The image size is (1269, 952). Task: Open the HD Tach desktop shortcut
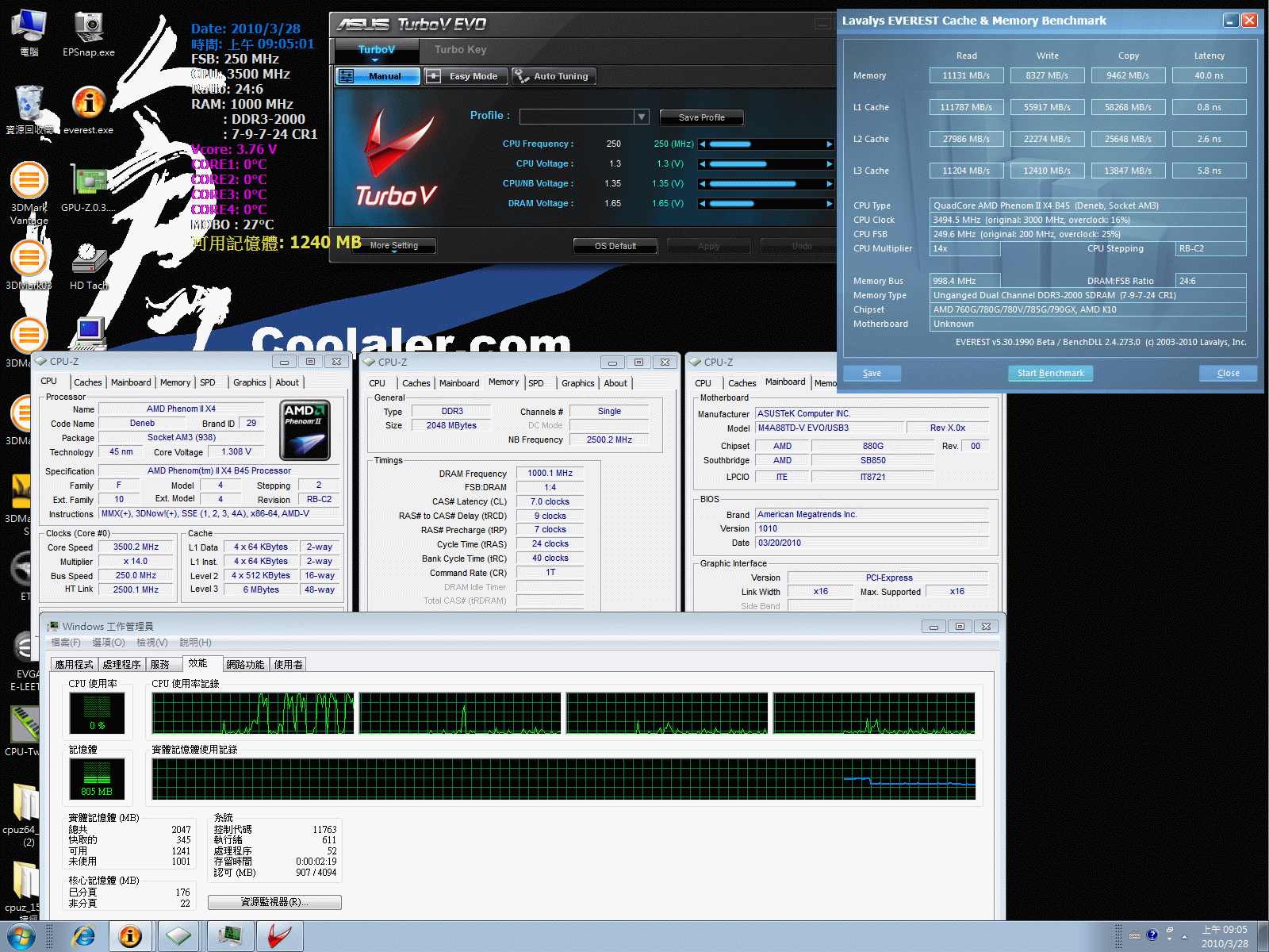point(89,266)
